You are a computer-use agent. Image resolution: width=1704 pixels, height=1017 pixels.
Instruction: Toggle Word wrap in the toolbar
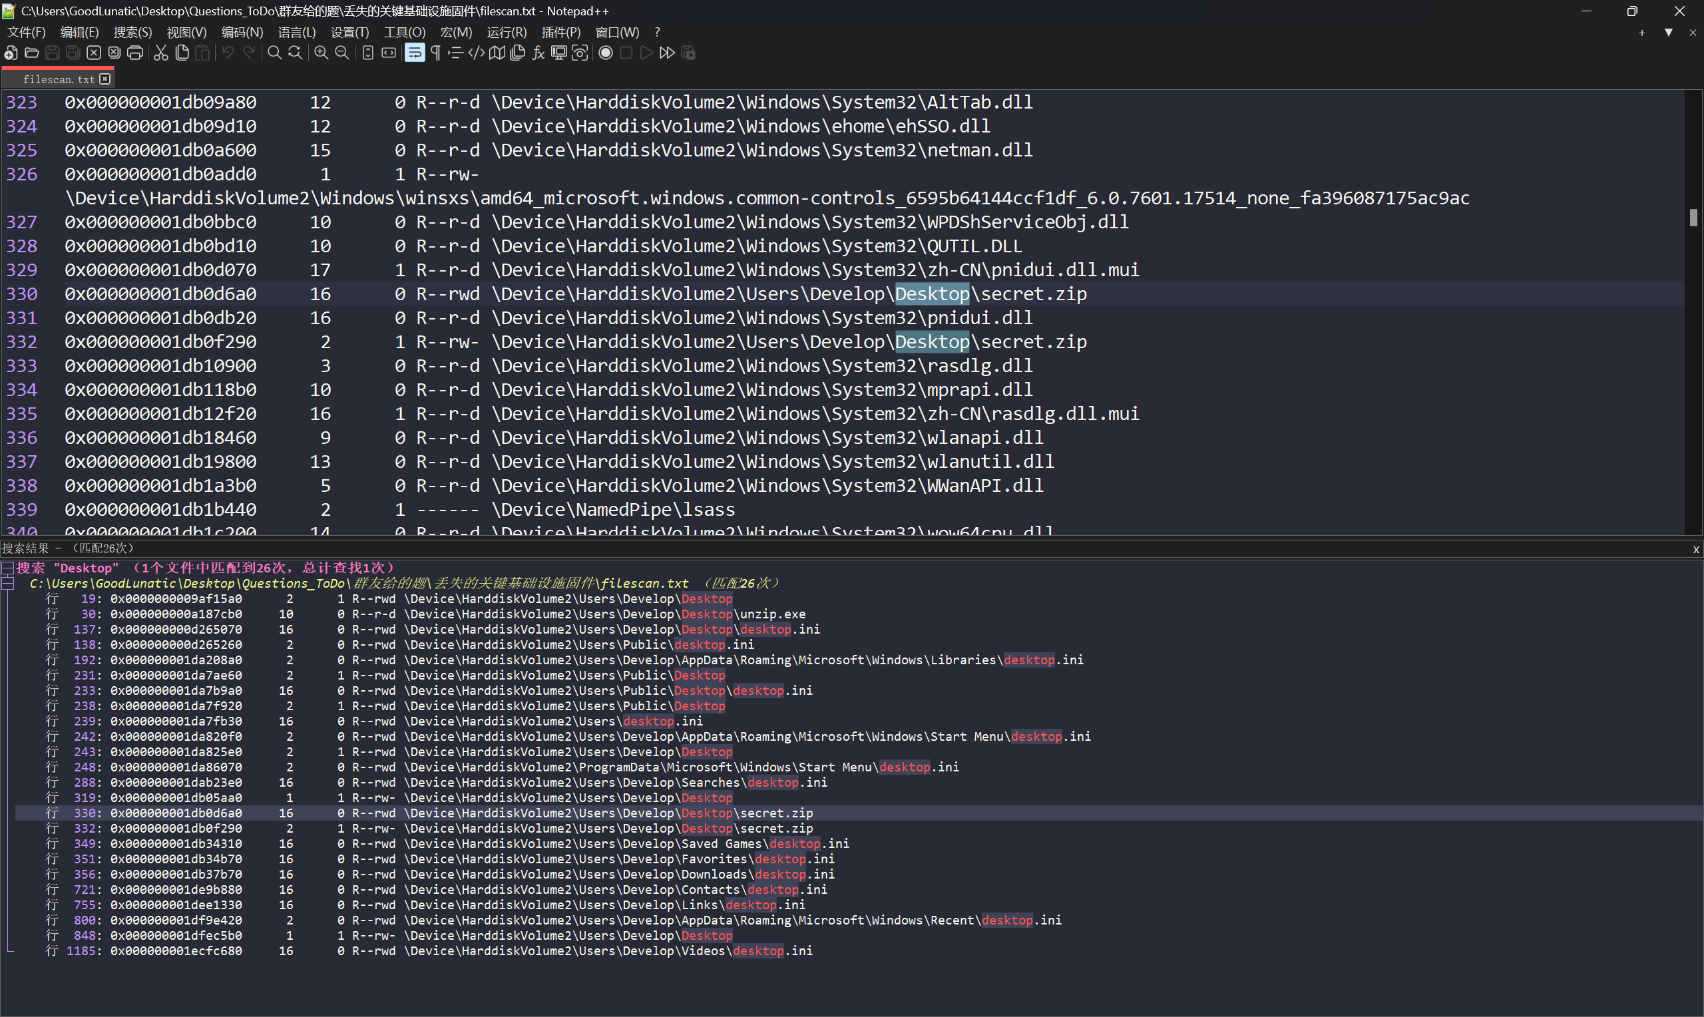pyautogui.click(x=415, y=53)
